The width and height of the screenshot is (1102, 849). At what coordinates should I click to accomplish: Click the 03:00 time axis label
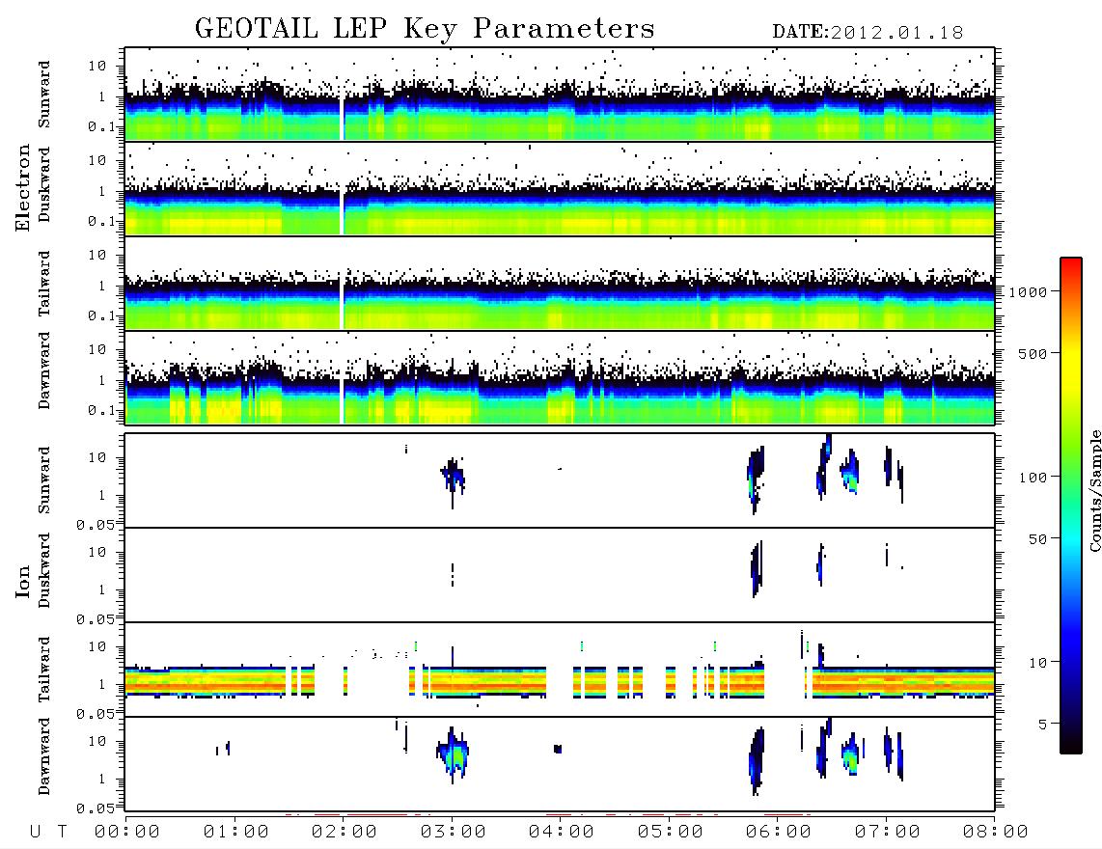coord(454,833)
